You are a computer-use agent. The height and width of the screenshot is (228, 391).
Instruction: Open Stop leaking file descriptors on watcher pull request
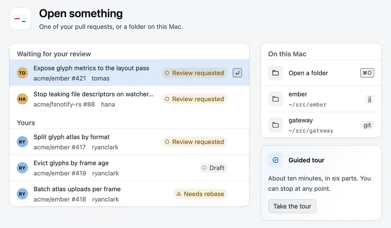pyautogui.click(x=129, y=99)
